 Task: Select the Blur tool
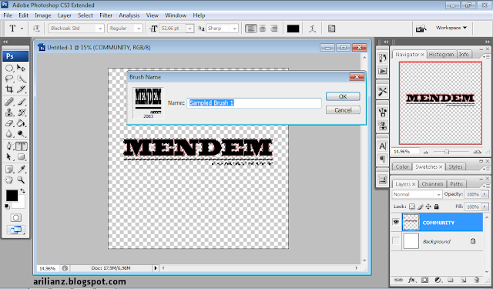tap(9, 133)
